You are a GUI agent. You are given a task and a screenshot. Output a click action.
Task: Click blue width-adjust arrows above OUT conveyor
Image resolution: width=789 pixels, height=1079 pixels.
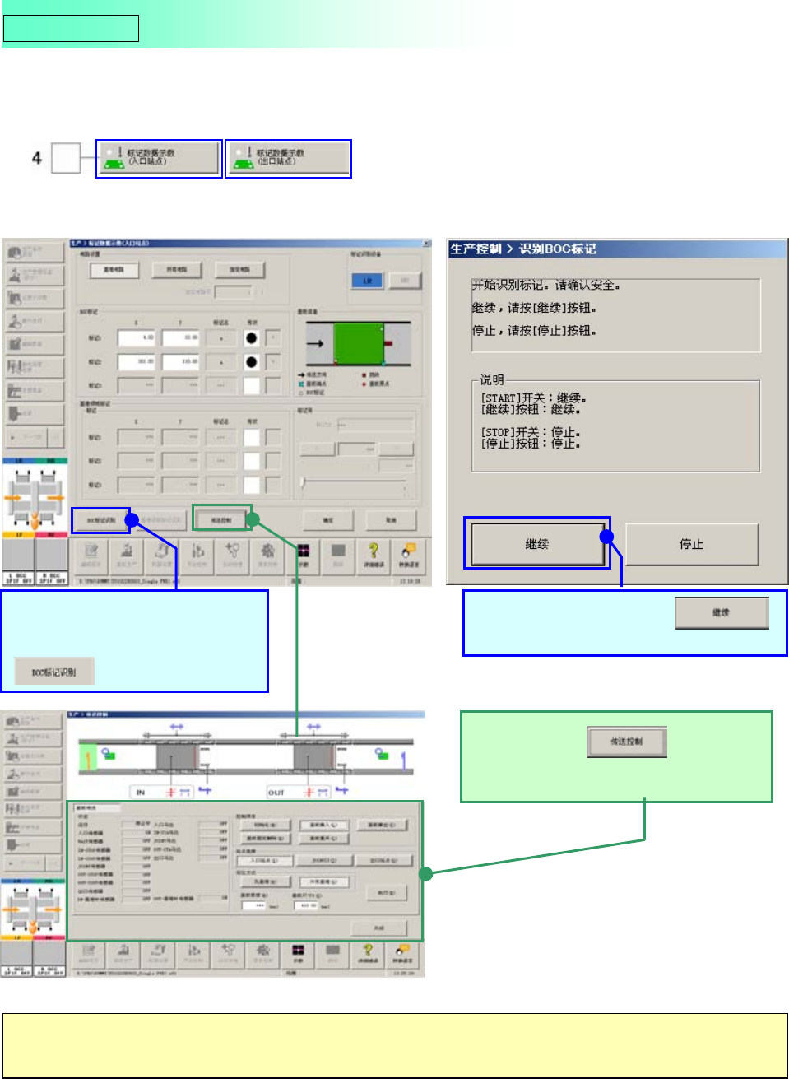pos(313,727)
